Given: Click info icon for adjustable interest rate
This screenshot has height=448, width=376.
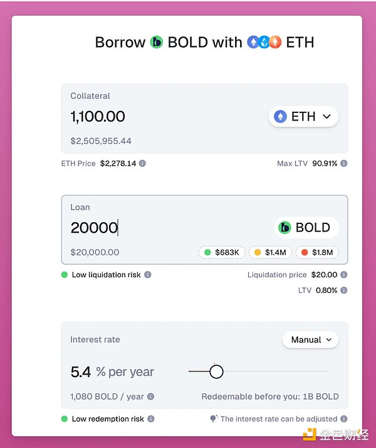Looking at the screenshot, I should click(343, 419).
